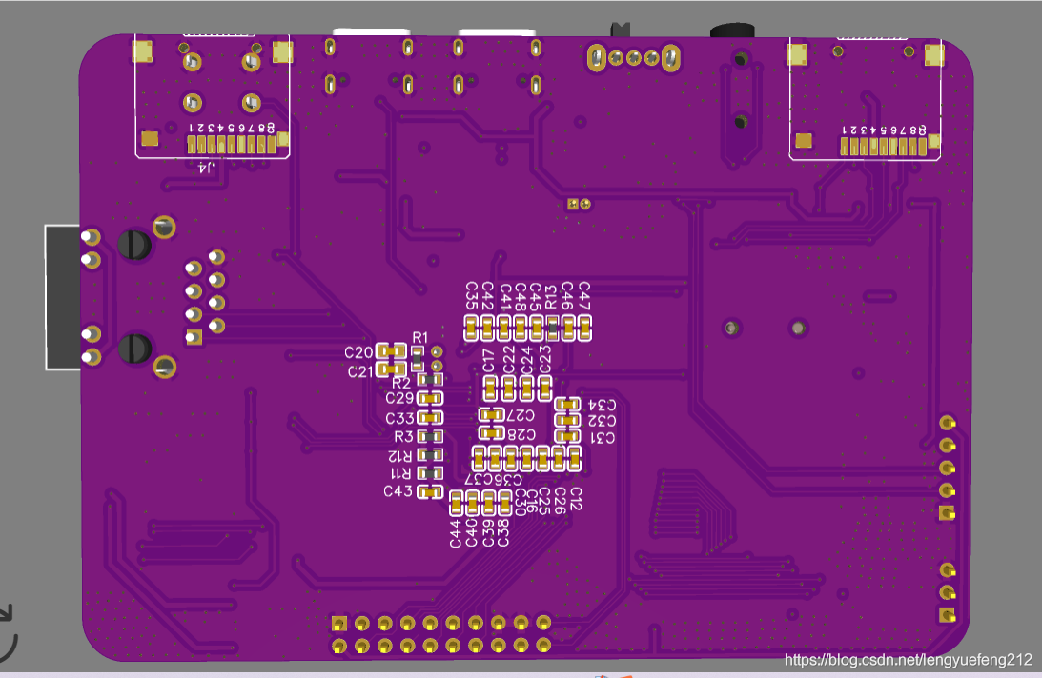
Task: Select the C21 designator label
Action: pyautogui.click(x=361, y=372)
